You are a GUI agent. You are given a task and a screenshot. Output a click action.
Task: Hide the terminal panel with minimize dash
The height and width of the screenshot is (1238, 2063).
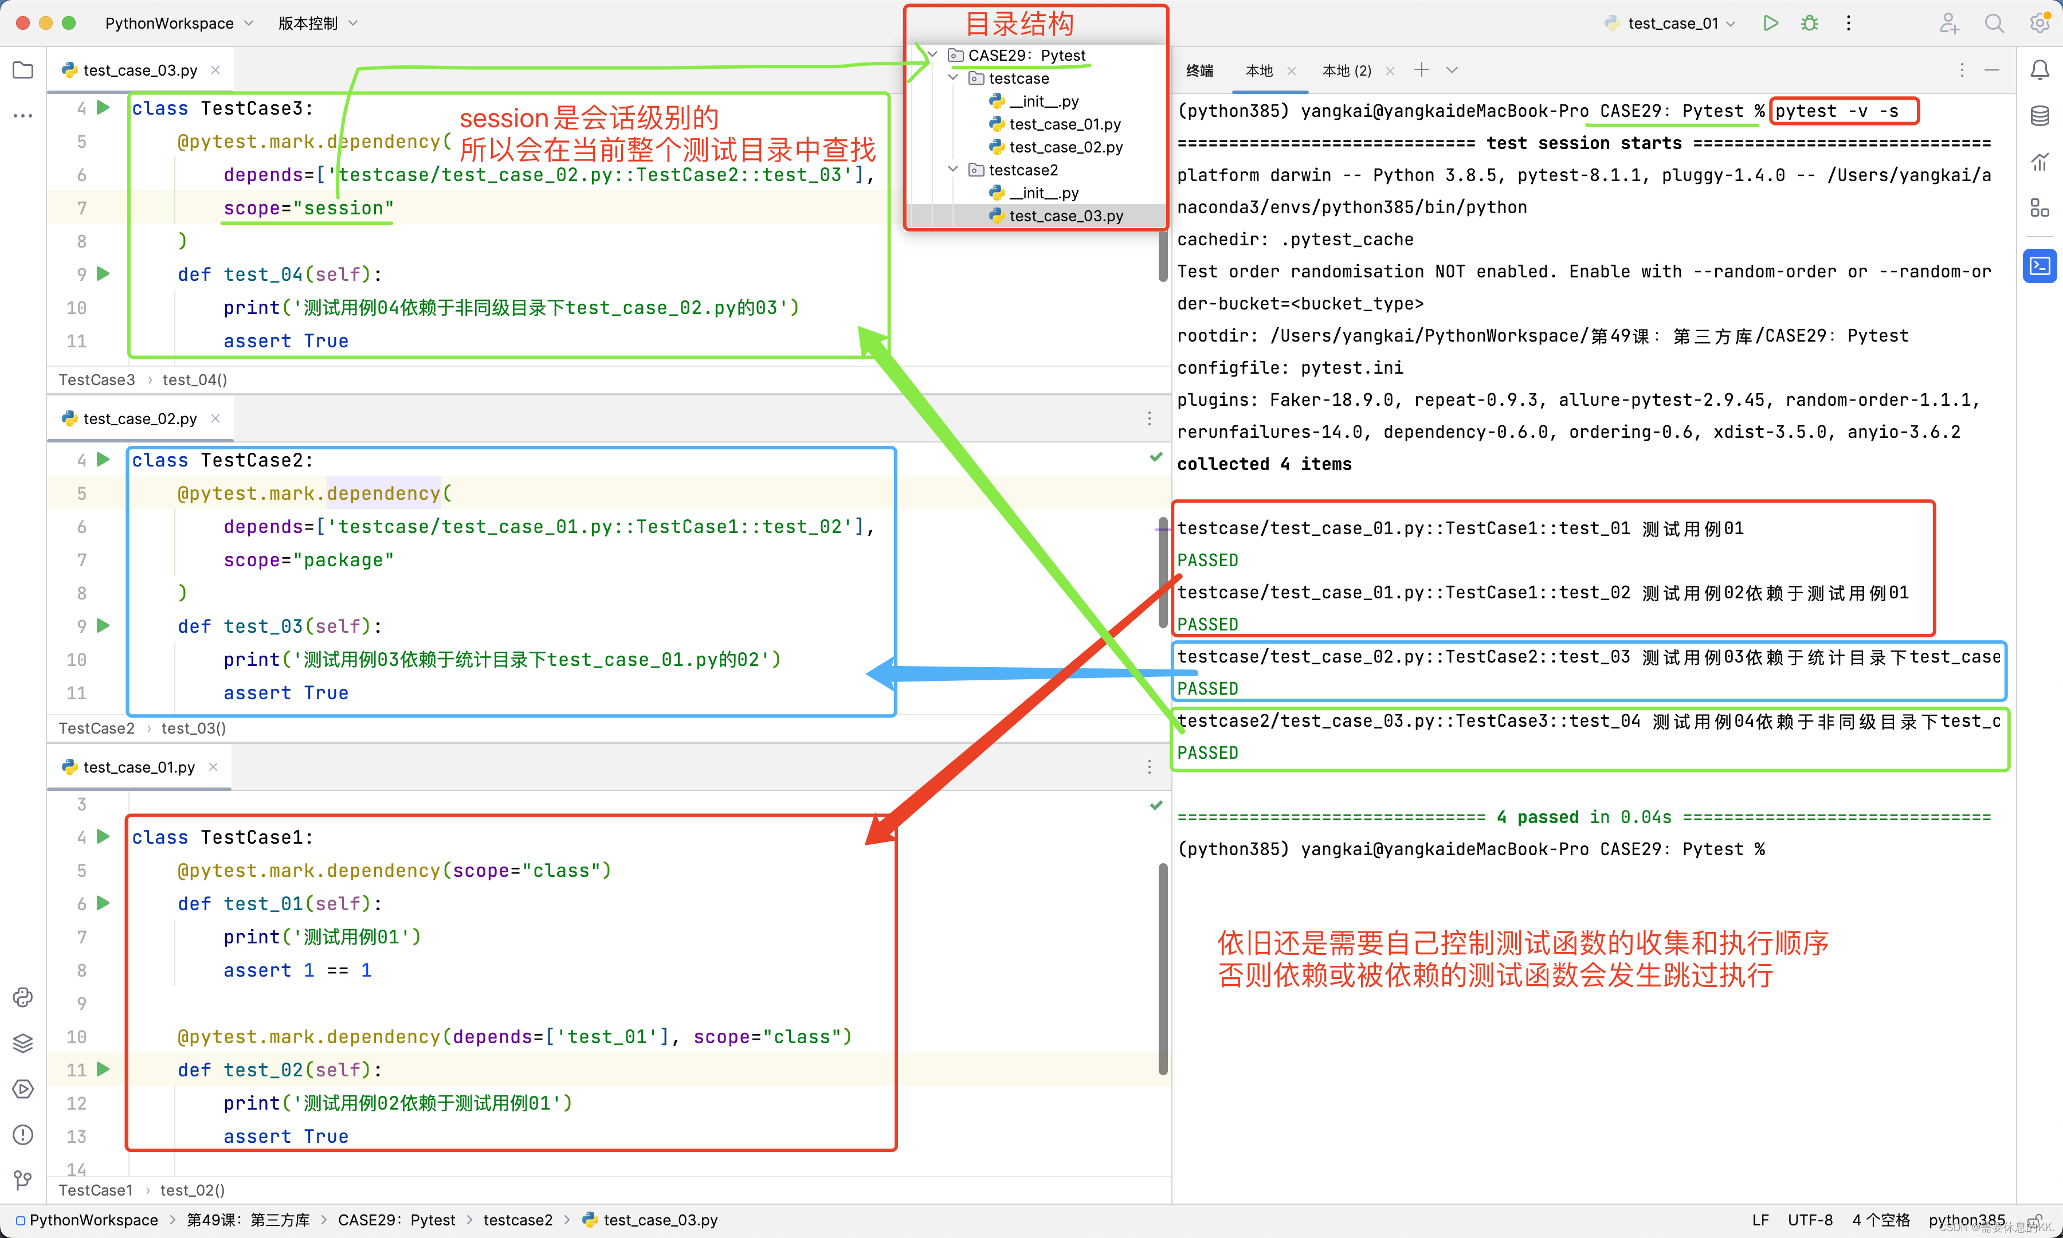pos(1992,70)
